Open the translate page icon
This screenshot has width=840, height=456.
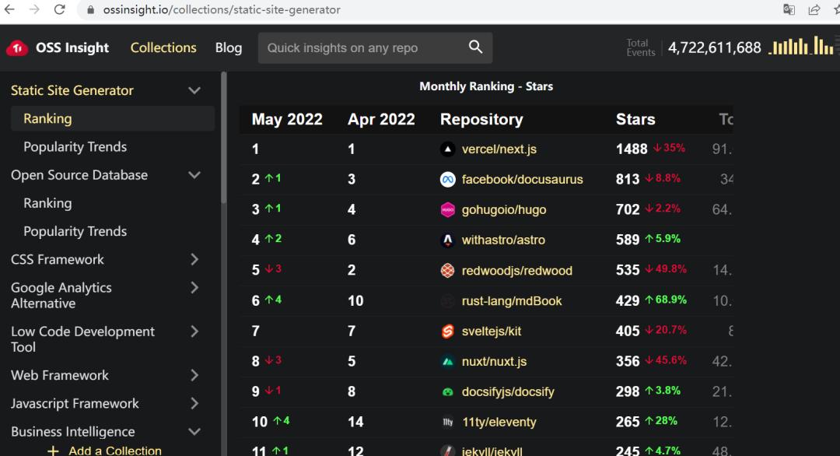point(789,9)
